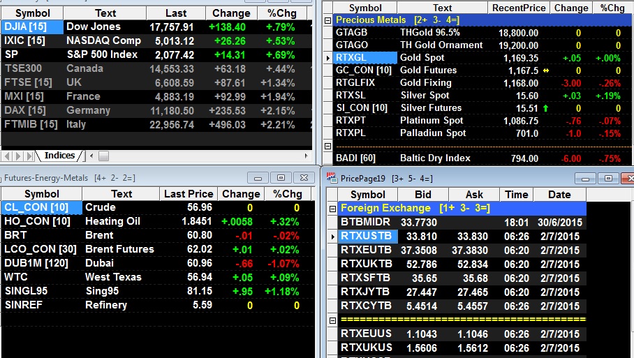This screenshot has height=358, width=634.
Task: Click Silver Futures green up-arrow indicator
Action: tap(546, 108)
